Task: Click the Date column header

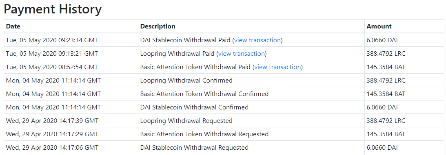Action: (x=13, y=26)
